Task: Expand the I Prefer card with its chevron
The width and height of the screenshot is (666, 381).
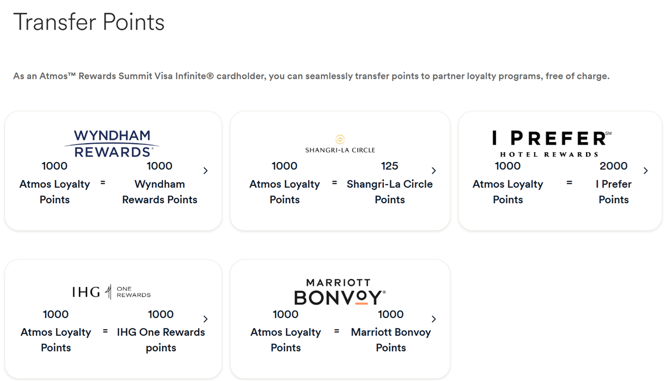Action: click(x=646, y=170)
